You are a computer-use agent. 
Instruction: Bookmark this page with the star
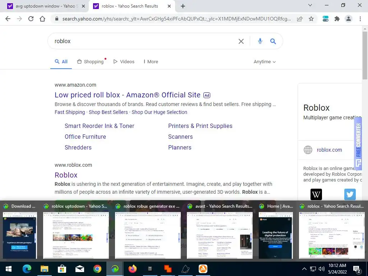pos(311,19)
